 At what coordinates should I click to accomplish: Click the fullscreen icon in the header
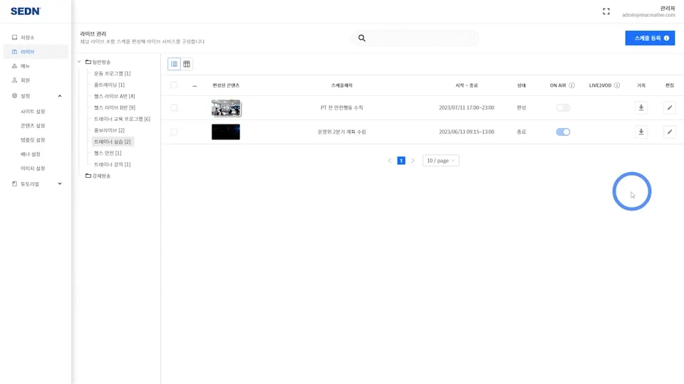tap(606, 11)
